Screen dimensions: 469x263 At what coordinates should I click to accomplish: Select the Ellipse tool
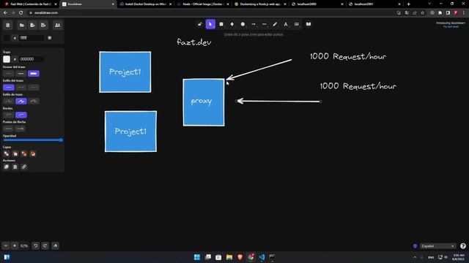(x=243, y=24)
